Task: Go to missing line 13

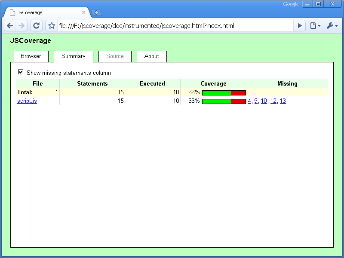Action: pos(283,101)
